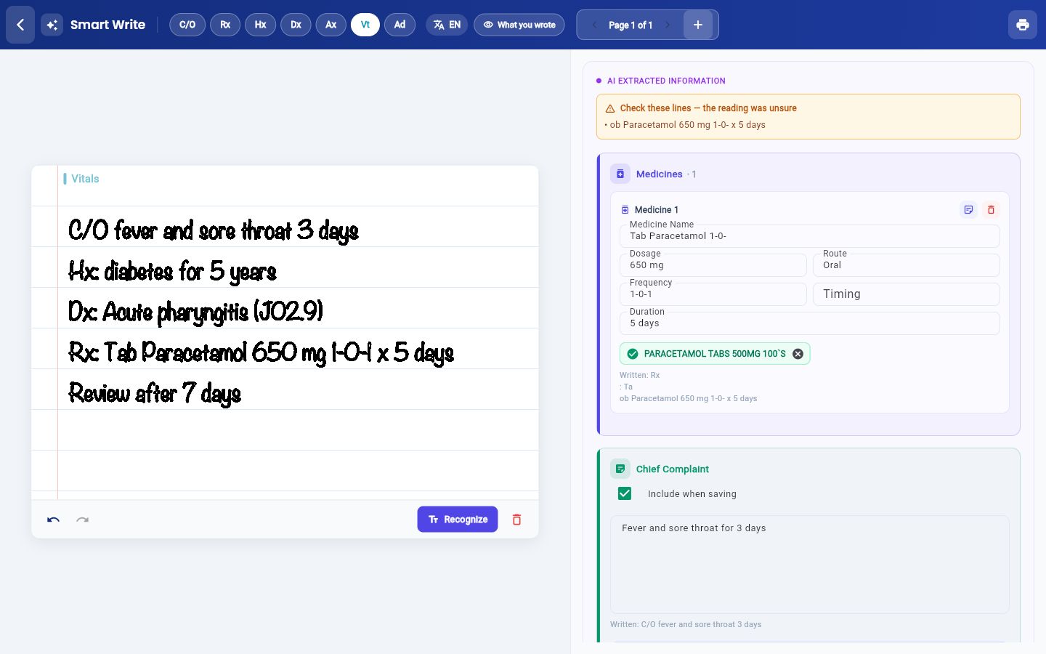Click the Recognize button
Screen dimensions: 1046x654
458,520
